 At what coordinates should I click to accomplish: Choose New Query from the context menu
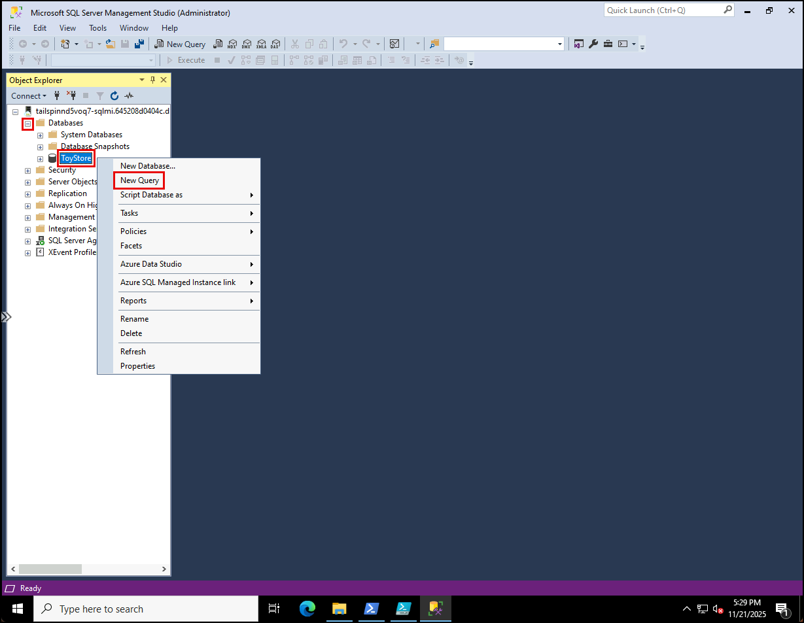pyautogui.click(x=139, y=180)
